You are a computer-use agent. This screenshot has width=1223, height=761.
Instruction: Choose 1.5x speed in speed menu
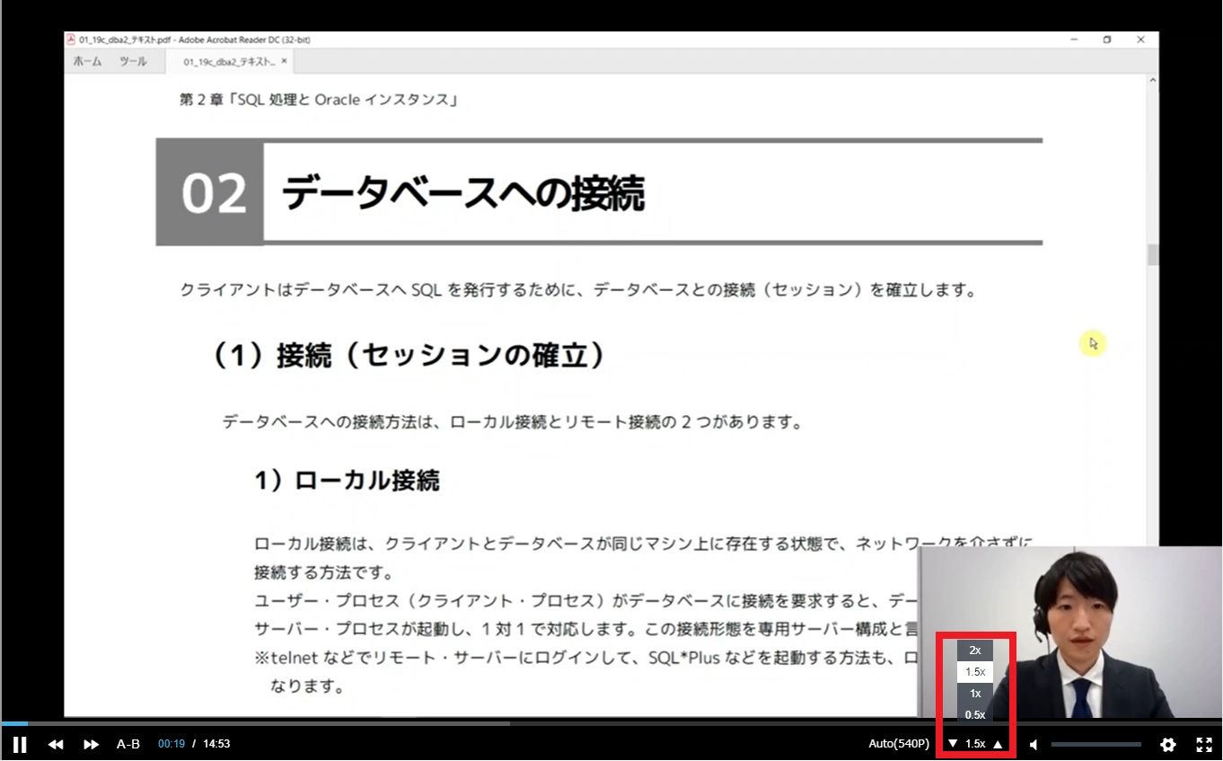(x=975, y=672)
